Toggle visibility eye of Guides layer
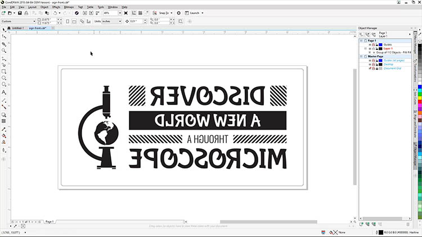This screenshot has width=422, height=237. (x=370, y=44)
